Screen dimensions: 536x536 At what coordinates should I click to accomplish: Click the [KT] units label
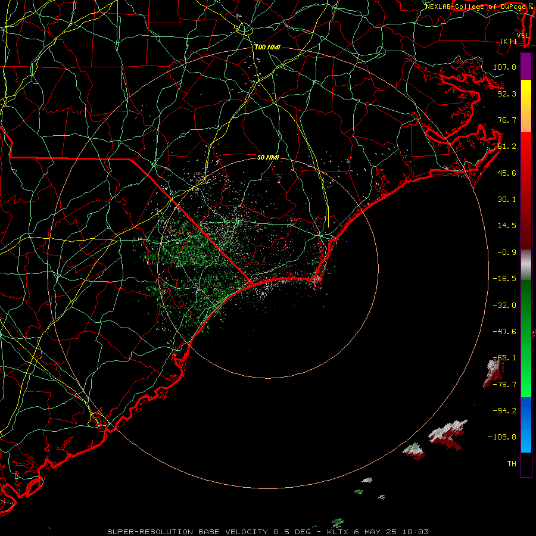(x=509, y=41)
